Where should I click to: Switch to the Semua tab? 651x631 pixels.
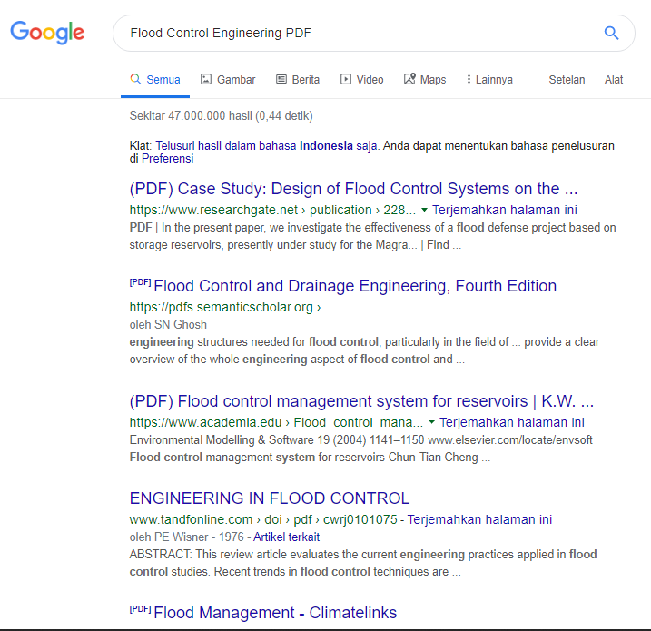click(x=155, y=79)
